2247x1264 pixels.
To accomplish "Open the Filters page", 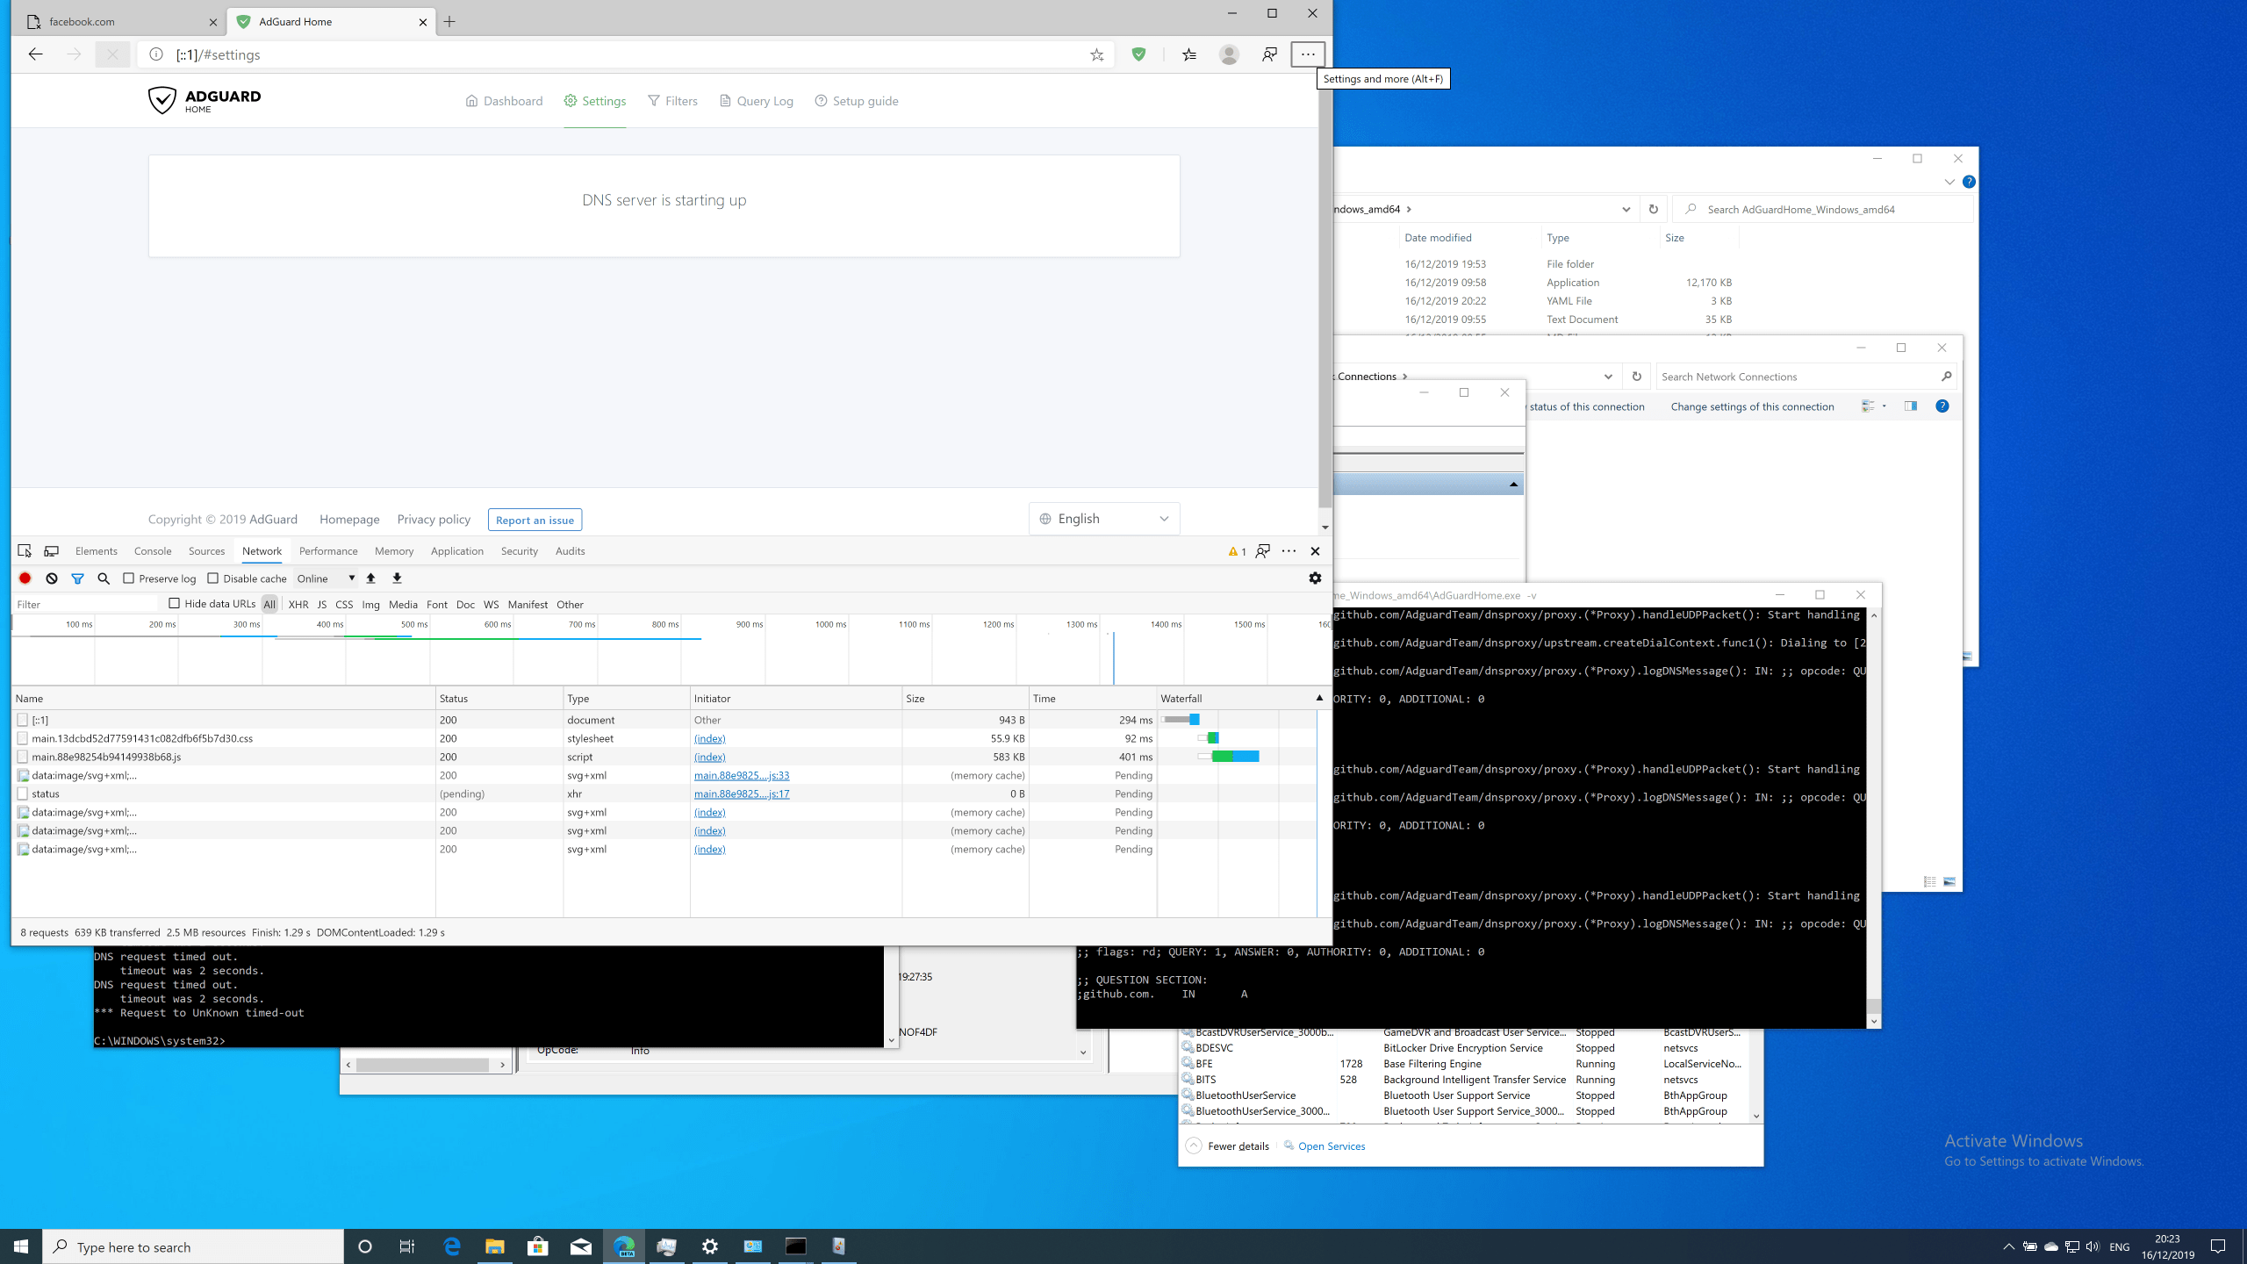I will (x=672, y=101).
